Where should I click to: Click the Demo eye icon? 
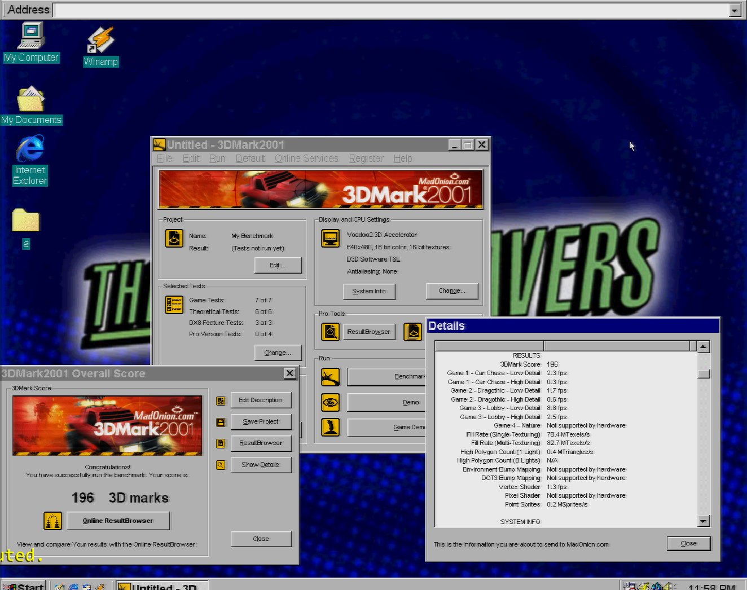click(x=331, y=402)
